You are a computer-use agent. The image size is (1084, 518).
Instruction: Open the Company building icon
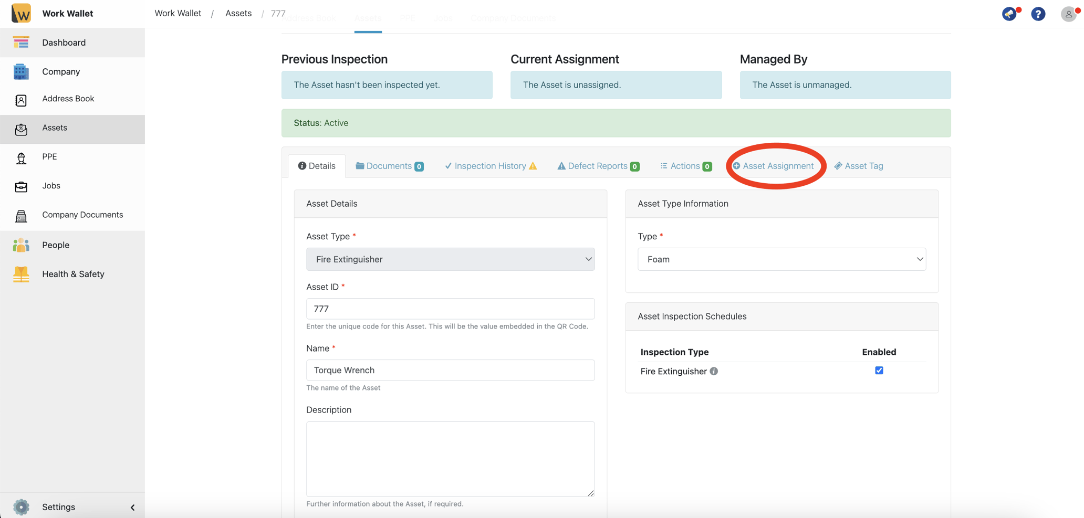coord(21,71)
